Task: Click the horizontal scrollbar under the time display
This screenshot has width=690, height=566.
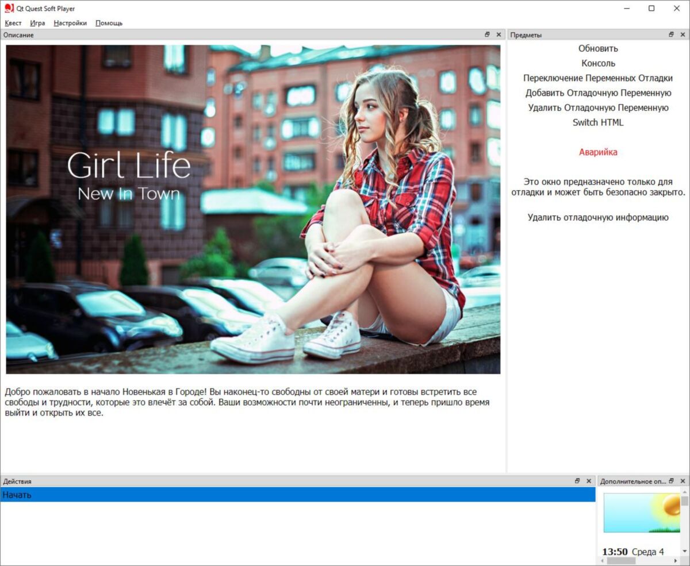Action: 639,561
